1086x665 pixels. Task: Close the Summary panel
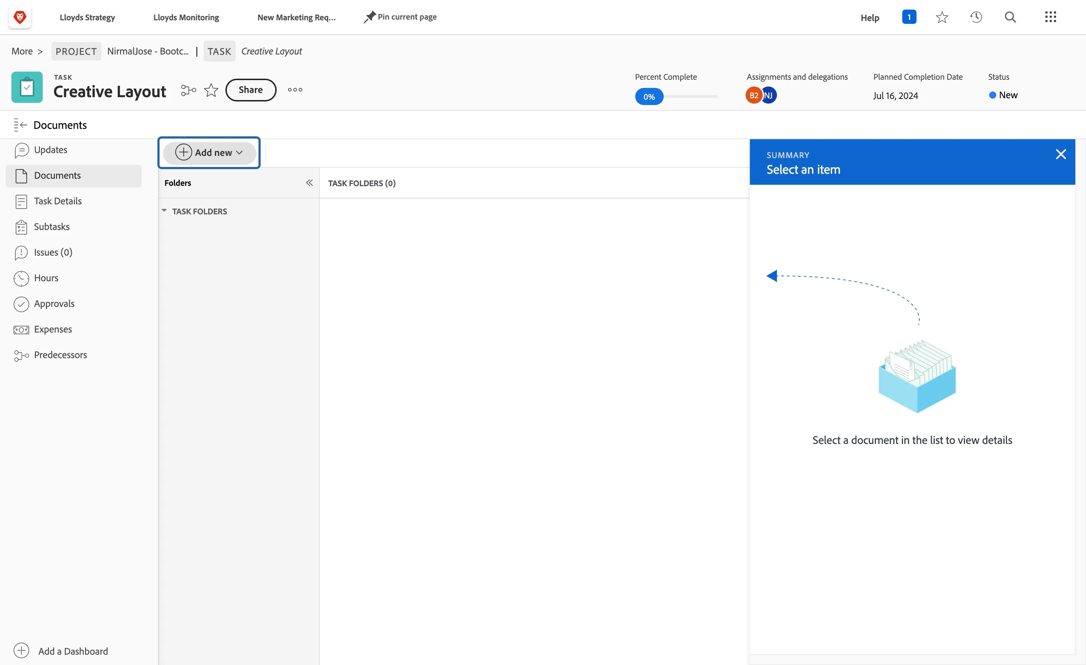1061,154
